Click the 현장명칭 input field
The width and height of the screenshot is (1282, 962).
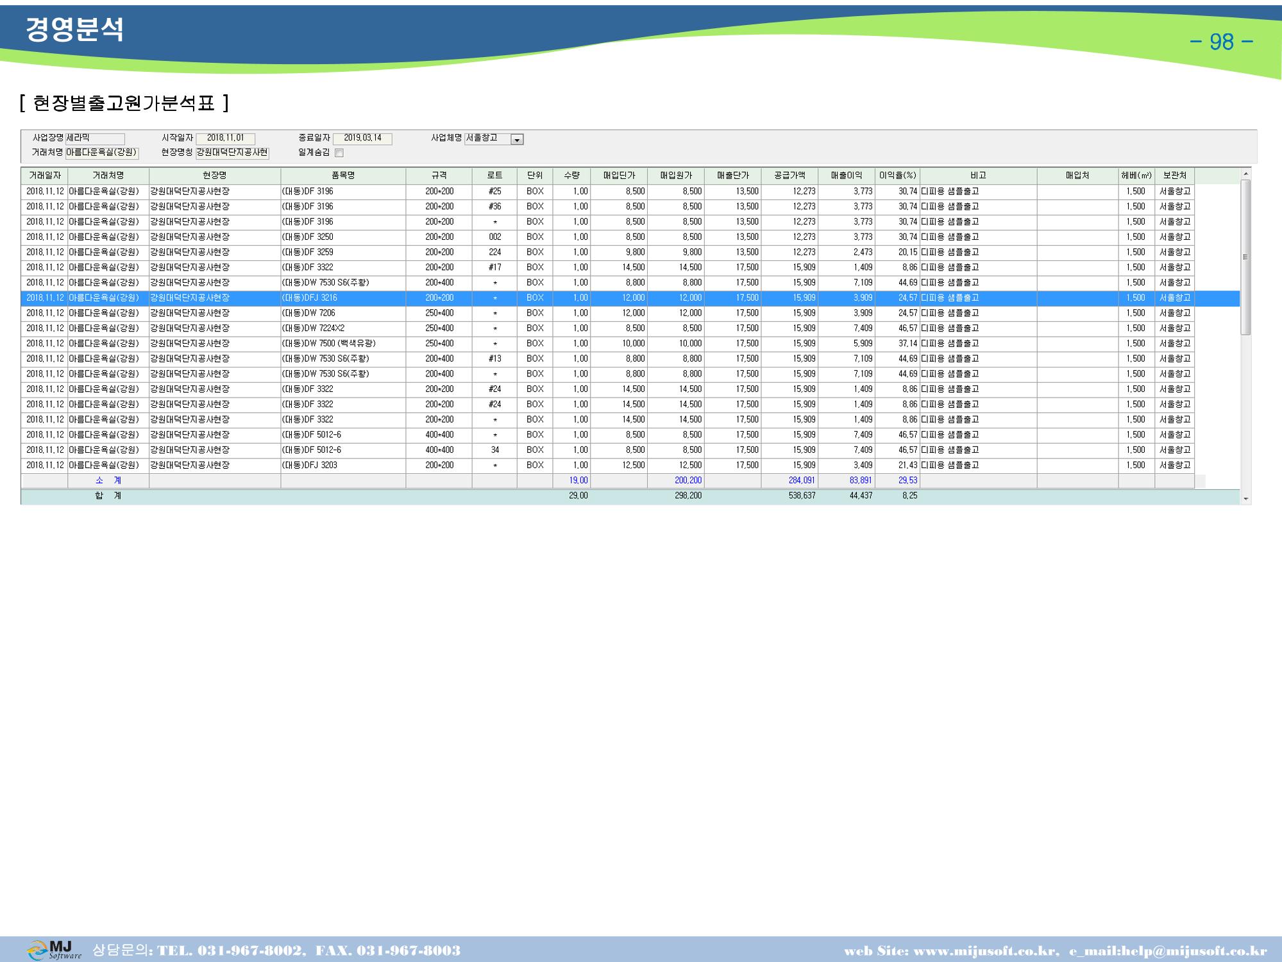coord(232,153)
